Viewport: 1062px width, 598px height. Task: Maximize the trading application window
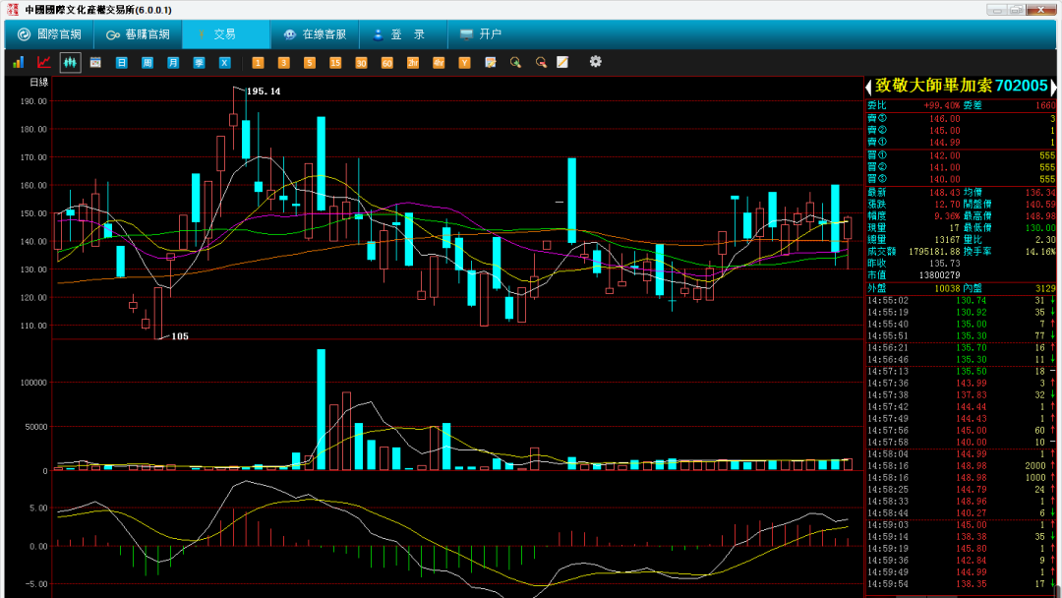(1017, 10)
